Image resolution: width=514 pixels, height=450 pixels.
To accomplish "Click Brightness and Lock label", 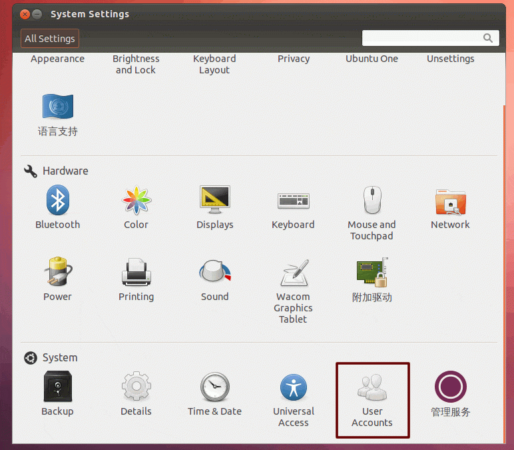I will [x=136, y=64].
